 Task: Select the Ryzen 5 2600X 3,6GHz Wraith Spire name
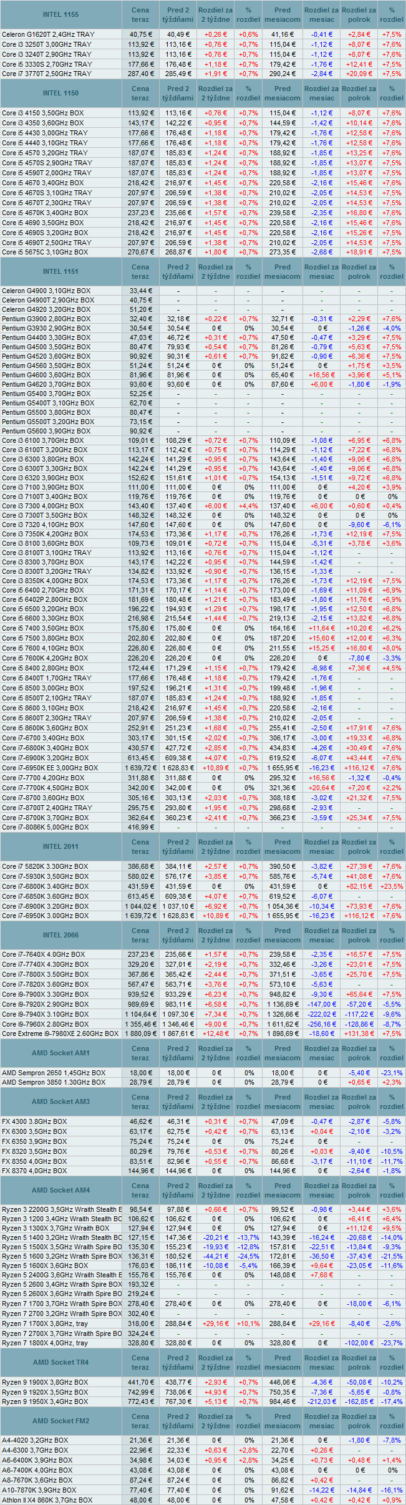[x=62, y=1294]
